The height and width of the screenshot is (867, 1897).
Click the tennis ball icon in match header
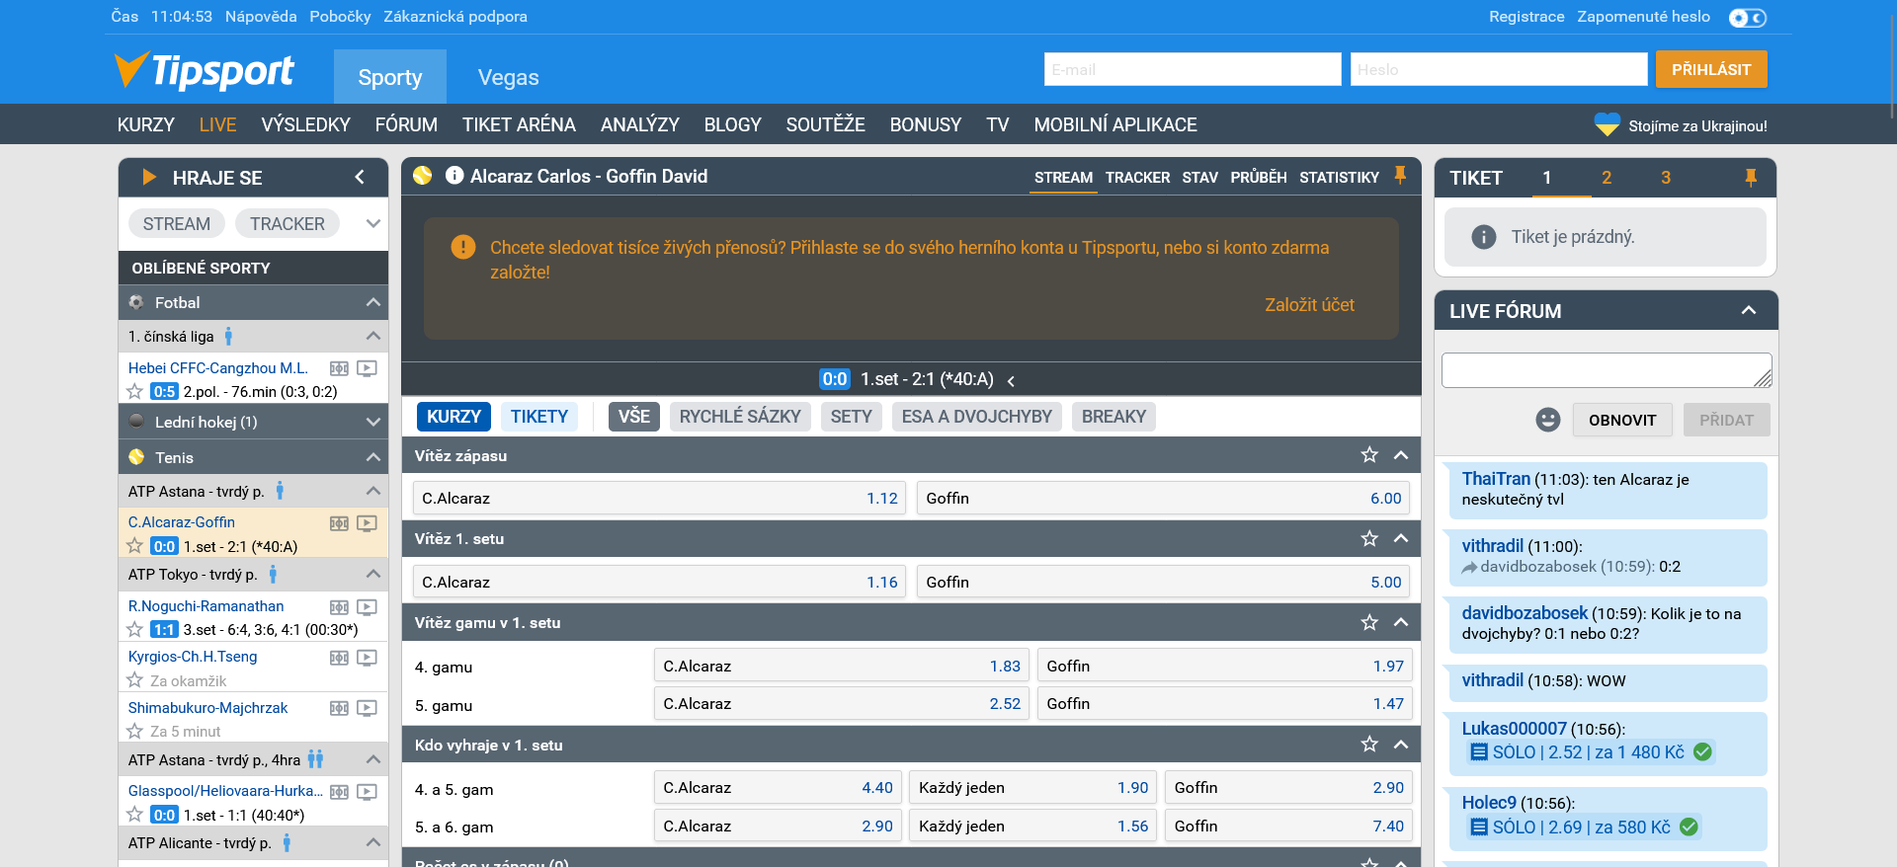(x=423, y=176)
